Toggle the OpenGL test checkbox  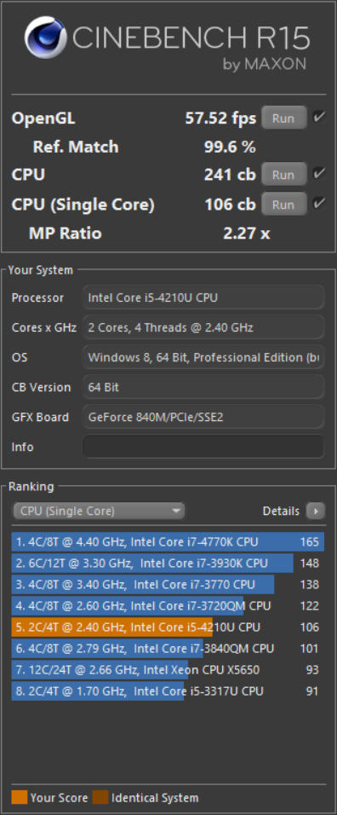click(x=319, y=117)
